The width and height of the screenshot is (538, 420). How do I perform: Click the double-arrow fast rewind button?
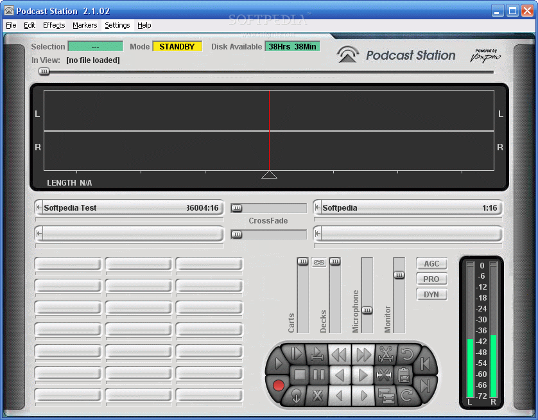(x=340, y=354)
